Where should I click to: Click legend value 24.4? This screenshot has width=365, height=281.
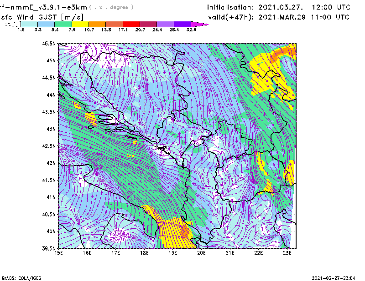point(157,30)
